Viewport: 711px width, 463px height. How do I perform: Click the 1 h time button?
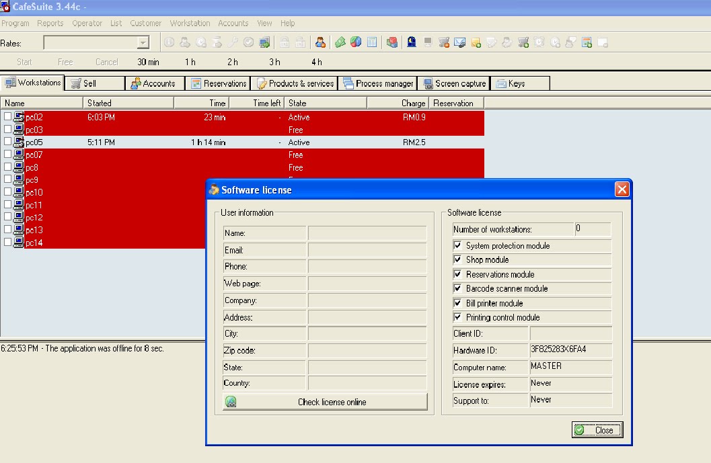(190, 62)
